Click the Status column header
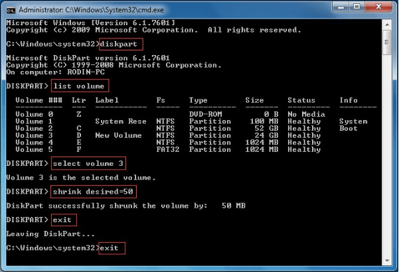 301,100
